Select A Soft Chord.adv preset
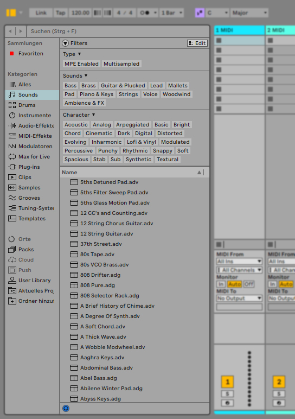Viewport: 295px width, 419px height. coord(134,327)
